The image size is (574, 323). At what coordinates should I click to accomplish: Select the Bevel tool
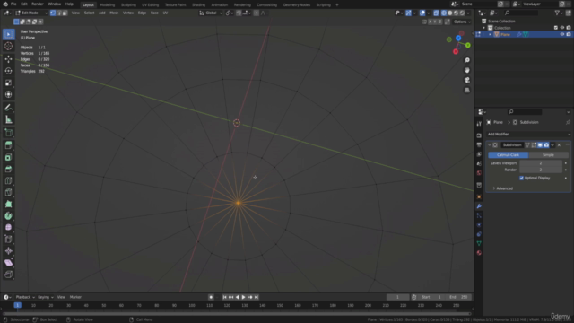tap(8, 170)
